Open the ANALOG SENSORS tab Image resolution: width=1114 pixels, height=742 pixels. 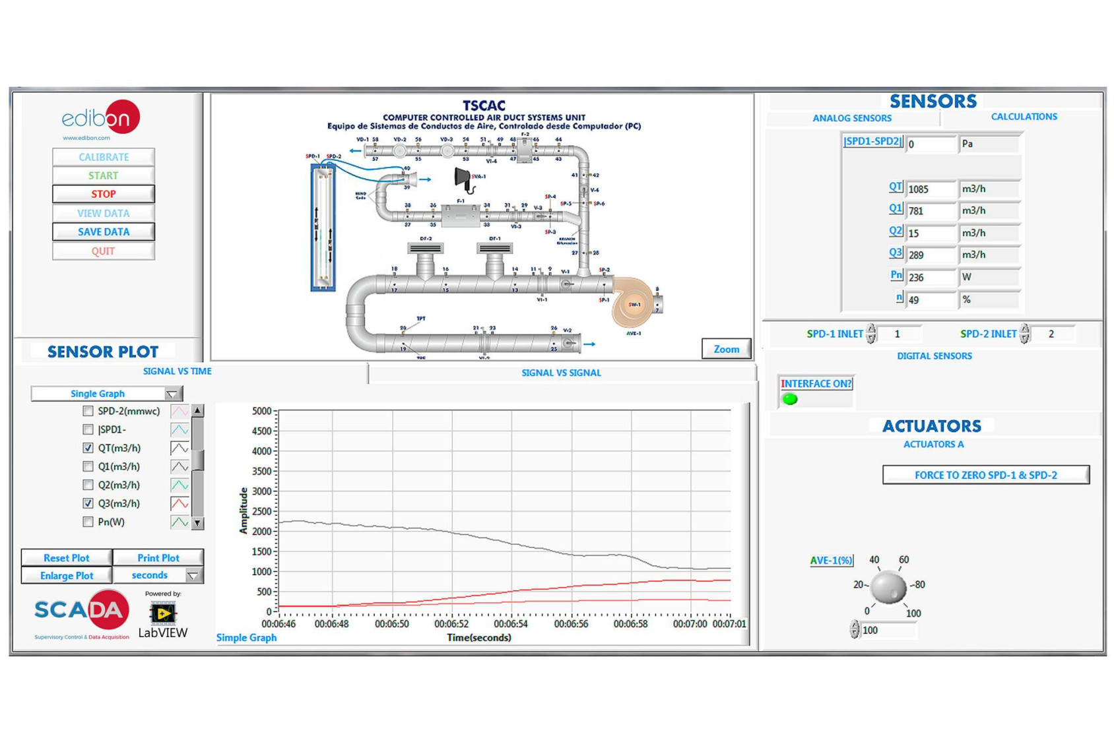(x=852, y=118)
